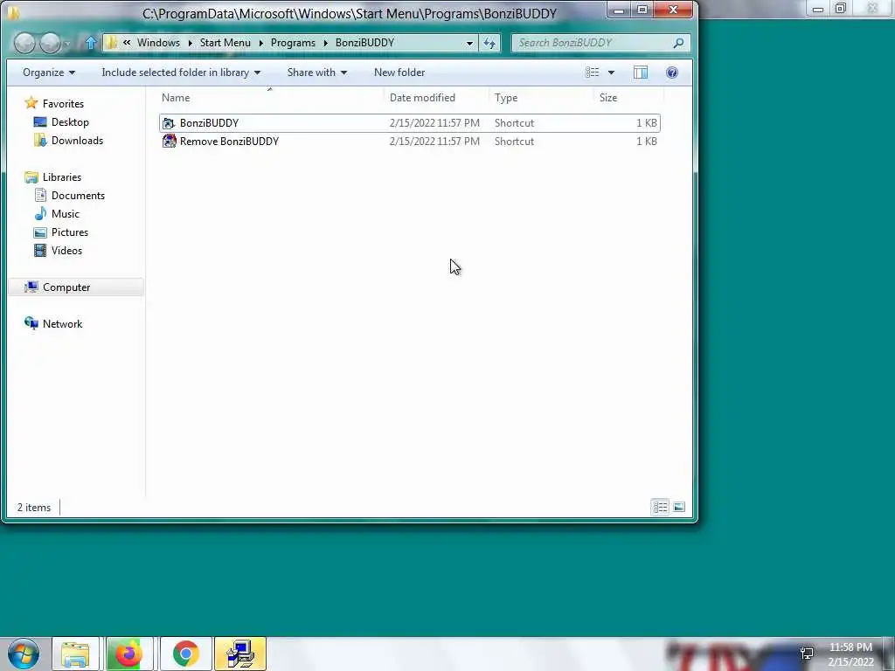Select the Documents label under Libraries

point(78,196)
